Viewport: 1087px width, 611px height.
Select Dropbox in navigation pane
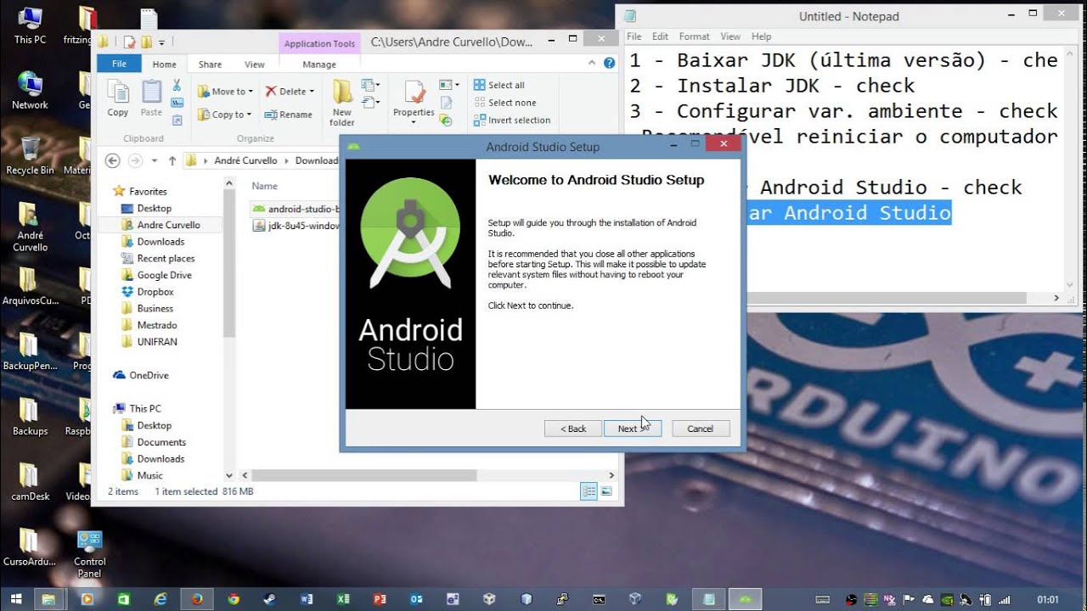click(148, 292)
